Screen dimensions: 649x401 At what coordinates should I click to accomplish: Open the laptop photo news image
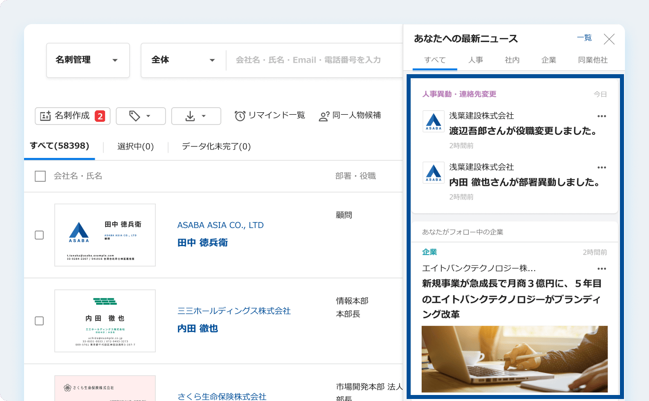click(515, 359)
